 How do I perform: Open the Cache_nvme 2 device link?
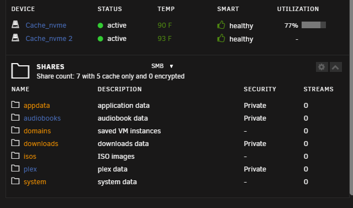click(x=49, y=39)
